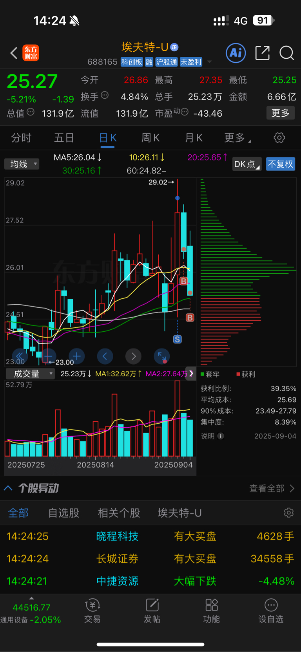Open the DK点 indicator selector
301x652 pixels.
coord(247,164)
